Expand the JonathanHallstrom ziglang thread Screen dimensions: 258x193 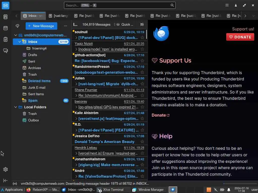[x=76, y=165]
